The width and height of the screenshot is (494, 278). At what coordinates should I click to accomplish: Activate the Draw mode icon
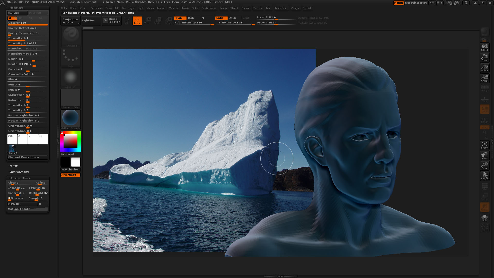tap(137, 21)
